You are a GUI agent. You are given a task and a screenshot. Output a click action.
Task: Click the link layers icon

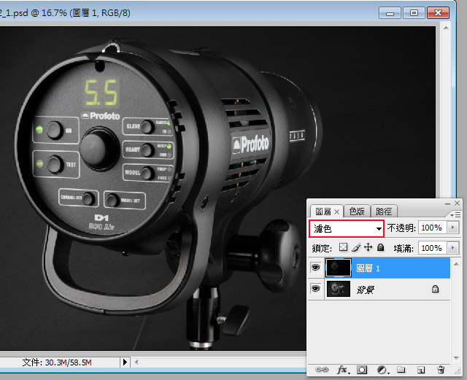coord(322,370)
